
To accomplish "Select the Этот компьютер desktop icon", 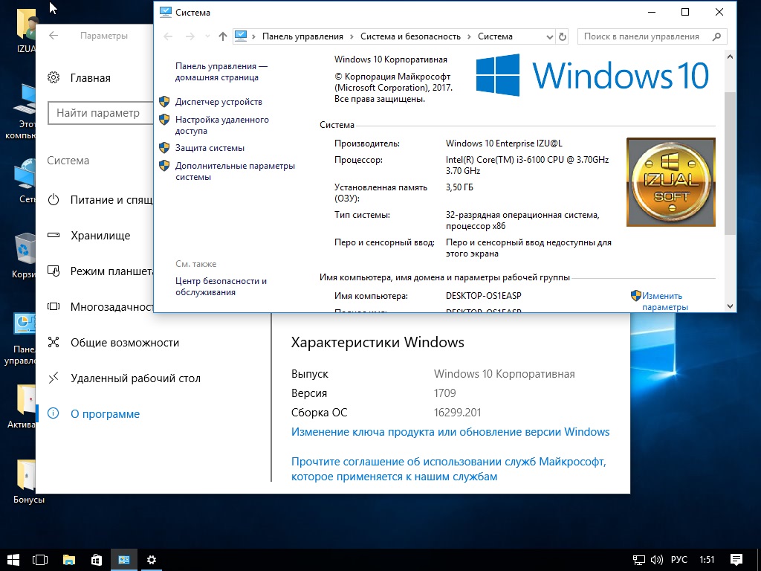I will tap(22, 112).
